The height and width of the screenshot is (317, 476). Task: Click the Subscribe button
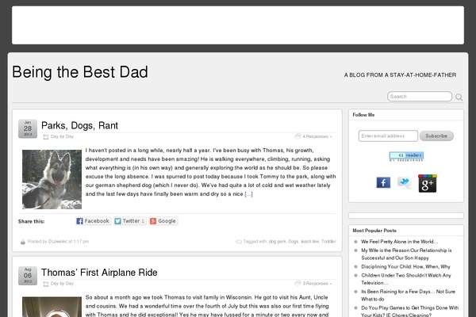click(x=436, y=136)
